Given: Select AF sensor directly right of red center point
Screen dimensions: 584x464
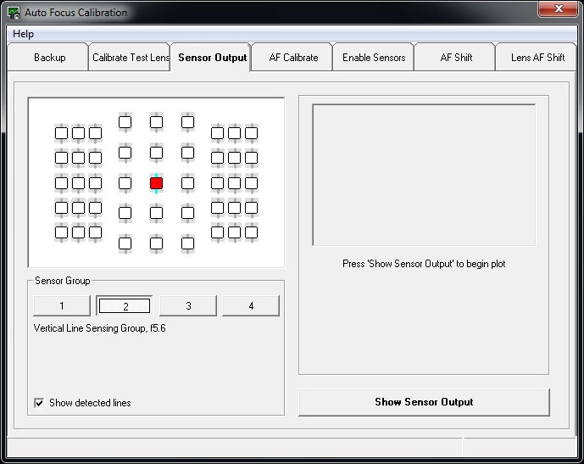Looking at the screenshot, I should coord(187,183).
